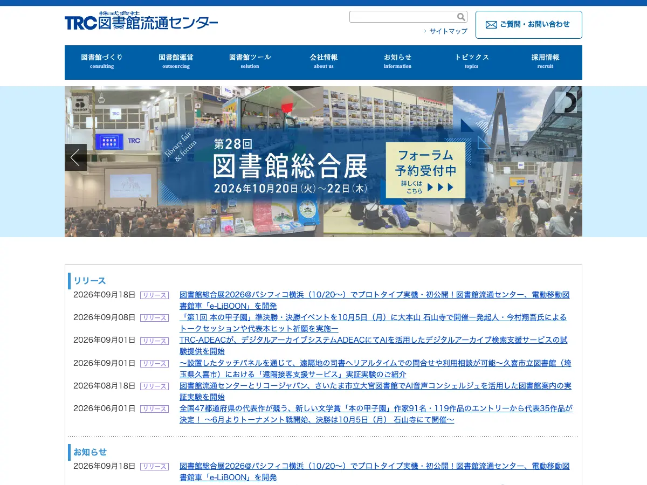Click リリース tag beside 2026年08月18日
The image size is (647, 485).
pos(154,386)
